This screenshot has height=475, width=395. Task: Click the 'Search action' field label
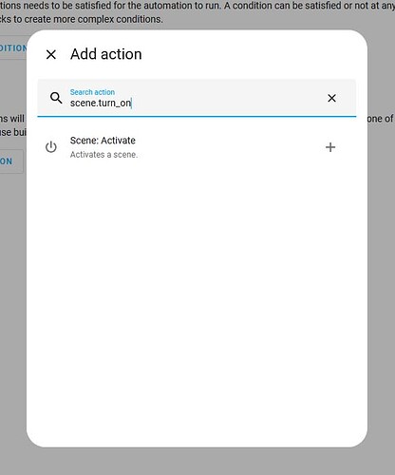(x=92, y=92)
